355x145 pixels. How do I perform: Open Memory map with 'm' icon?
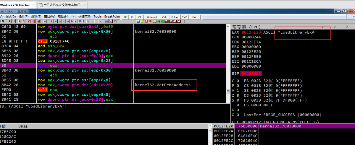click(59, 21)
